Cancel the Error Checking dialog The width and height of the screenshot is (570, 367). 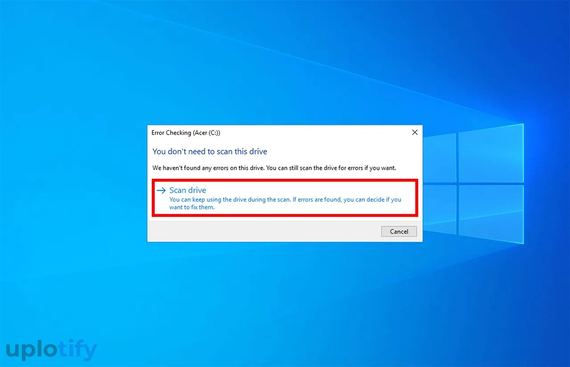tap(399, 231)
